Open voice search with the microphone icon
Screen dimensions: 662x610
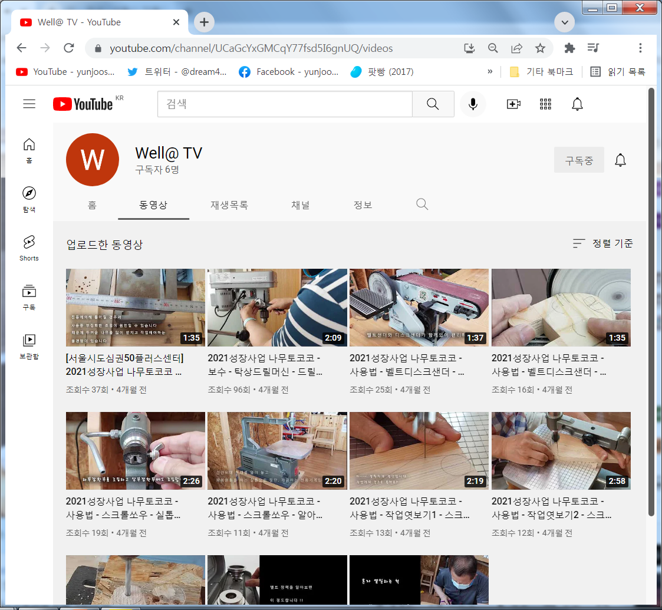click(473, 104)
